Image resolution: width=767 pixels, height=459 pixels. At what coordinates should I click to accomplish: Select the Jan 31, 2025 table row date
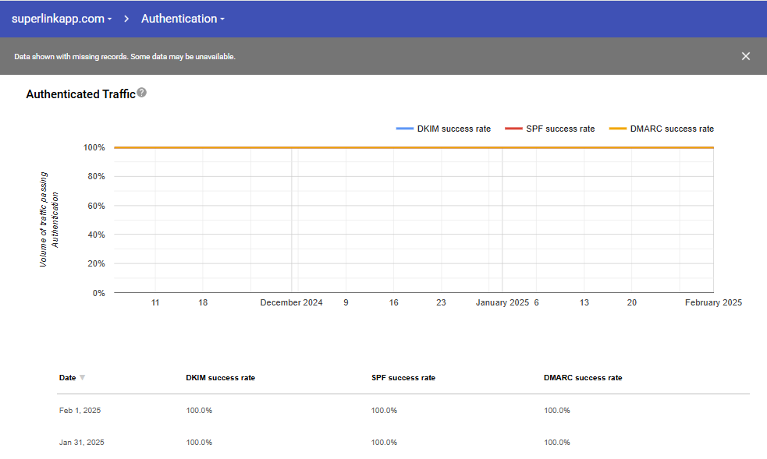tap(81, 443)
